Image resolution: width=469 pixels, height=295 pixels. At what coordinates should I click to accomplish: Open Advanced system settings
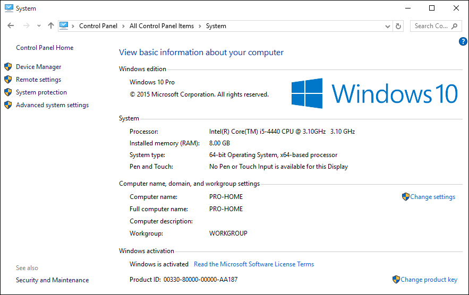click(53, 105)
